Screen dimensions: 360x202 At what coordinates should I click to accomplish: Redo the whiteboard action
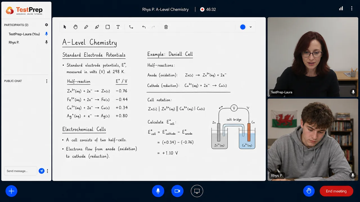tap(153, 27)
